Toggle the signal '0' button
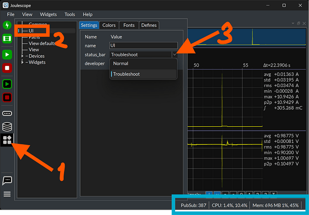Screen dimensions: 309x215 click(241, 193)
